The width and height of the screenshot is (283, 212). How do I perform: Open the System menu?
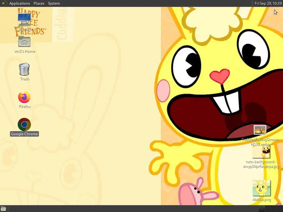tap(54, 3)
